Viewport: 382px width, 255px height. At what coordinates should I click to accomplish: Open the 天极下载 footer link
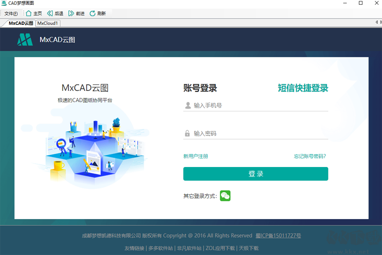point(249,248)
